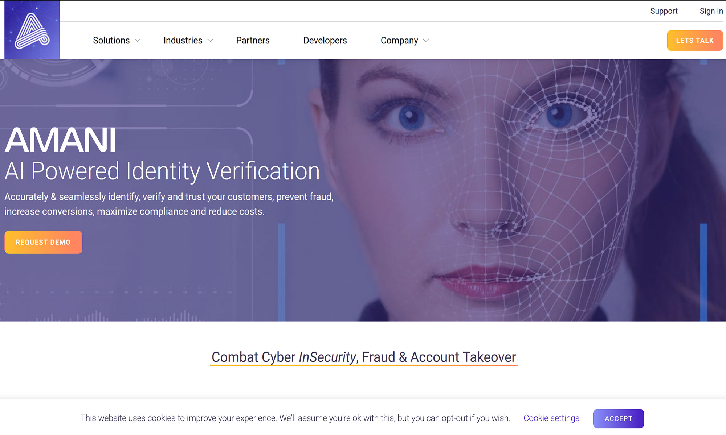This screenshot has width=726, height=435.
Task: Click the Partners menu item
Action: [x=252, y=40]
